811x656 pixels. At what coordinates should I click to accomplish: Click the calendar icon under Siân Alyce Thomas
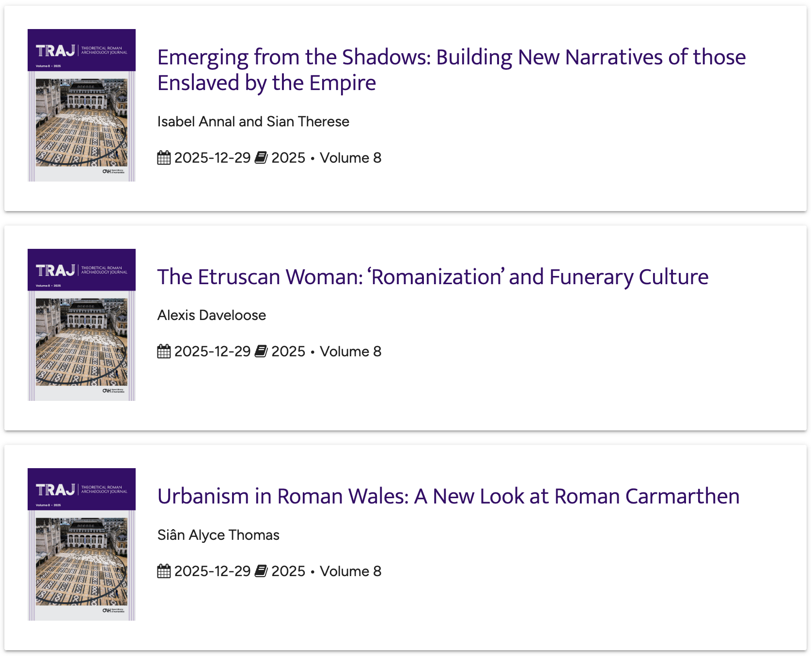(x=164, y=571)
